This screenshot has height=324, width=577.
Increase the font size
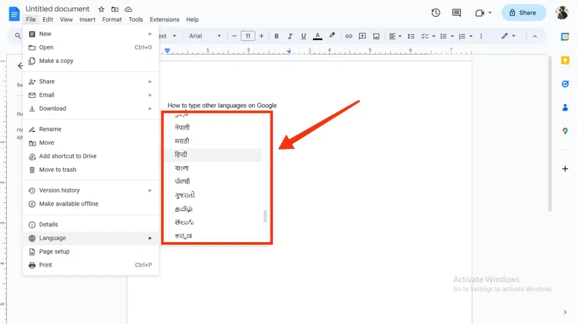click(x=261, y=36)
